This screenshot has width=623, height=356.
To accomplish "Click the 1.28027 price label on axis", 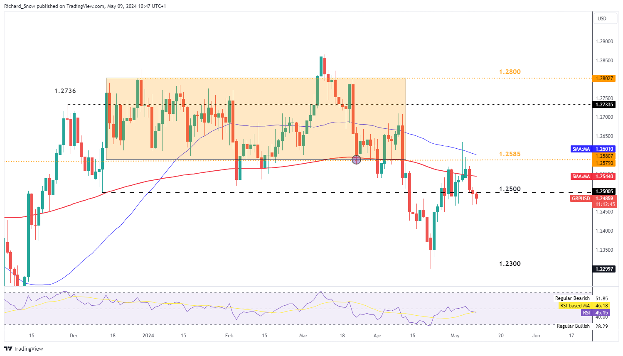I will coord(604,78).
